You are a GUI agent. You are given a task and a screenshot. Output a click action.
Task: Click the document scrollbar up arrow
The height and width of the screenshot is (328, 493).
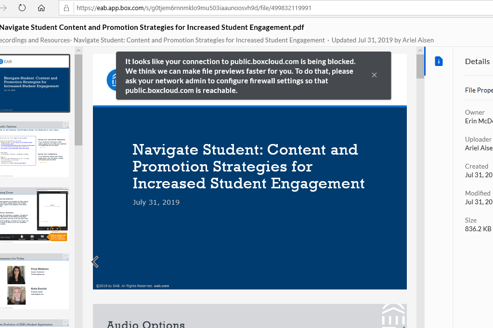coord(420,50)
